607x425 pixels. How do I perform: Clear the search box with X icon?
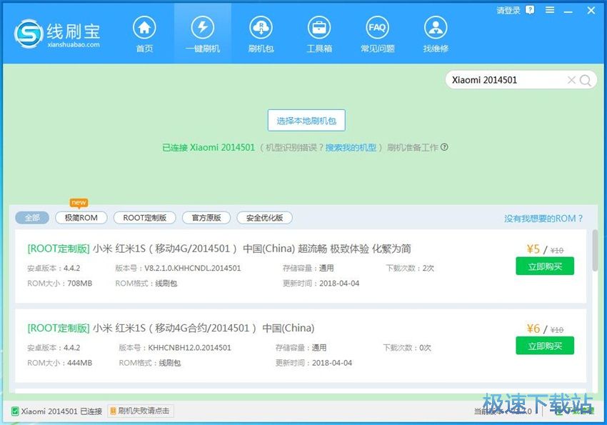[x=571, y=80]
